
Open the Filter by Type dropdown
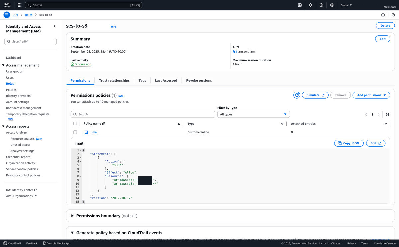(x=253, y=114)
